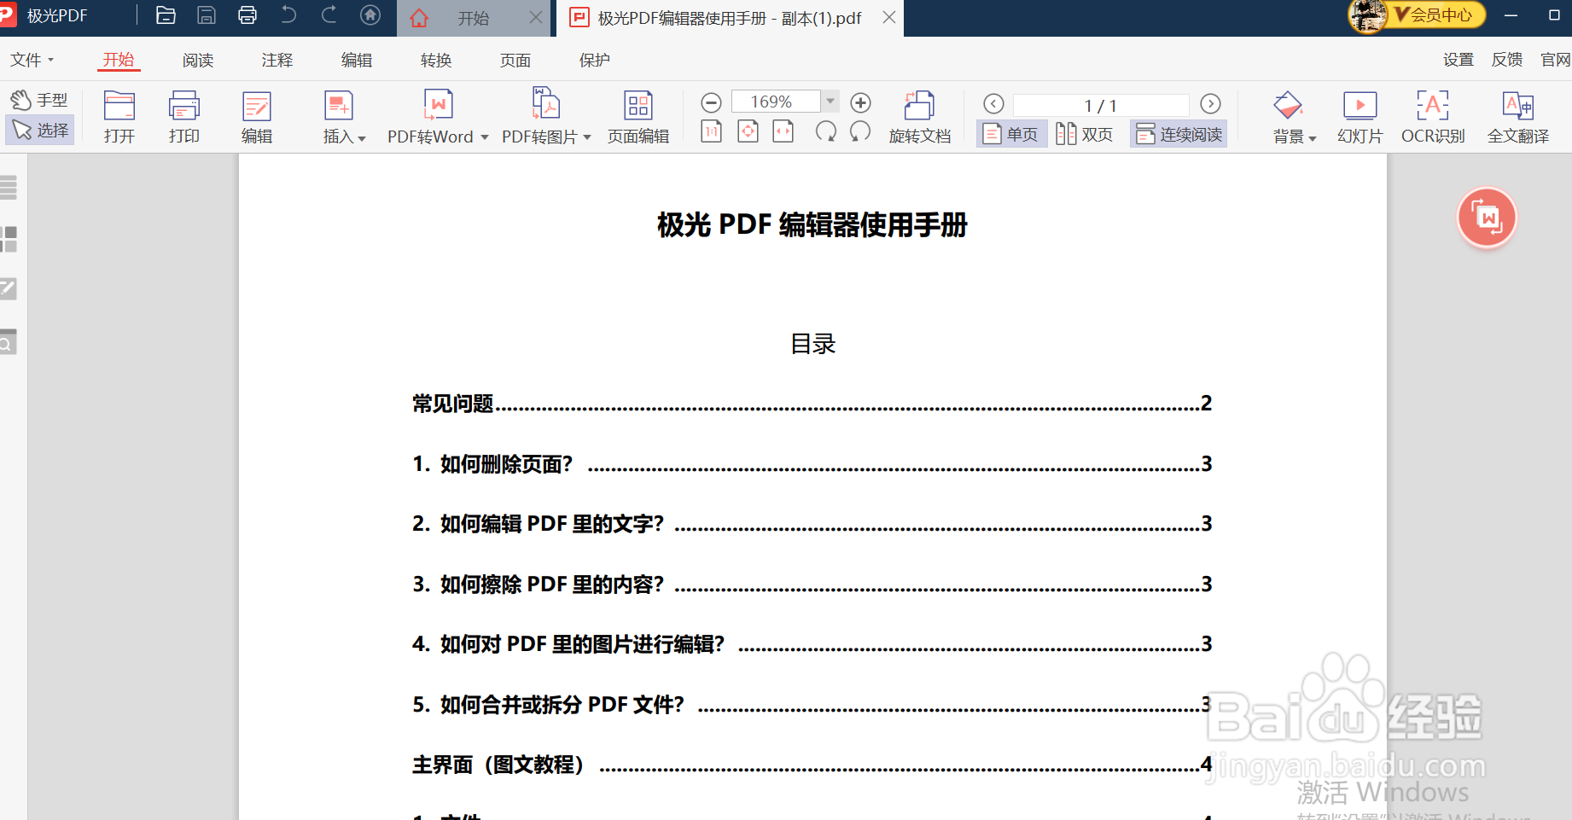The width and height of the screenshot is (1572, 820).
Task: Click the 169% zoom input field
Action: (x=775, y=102)
